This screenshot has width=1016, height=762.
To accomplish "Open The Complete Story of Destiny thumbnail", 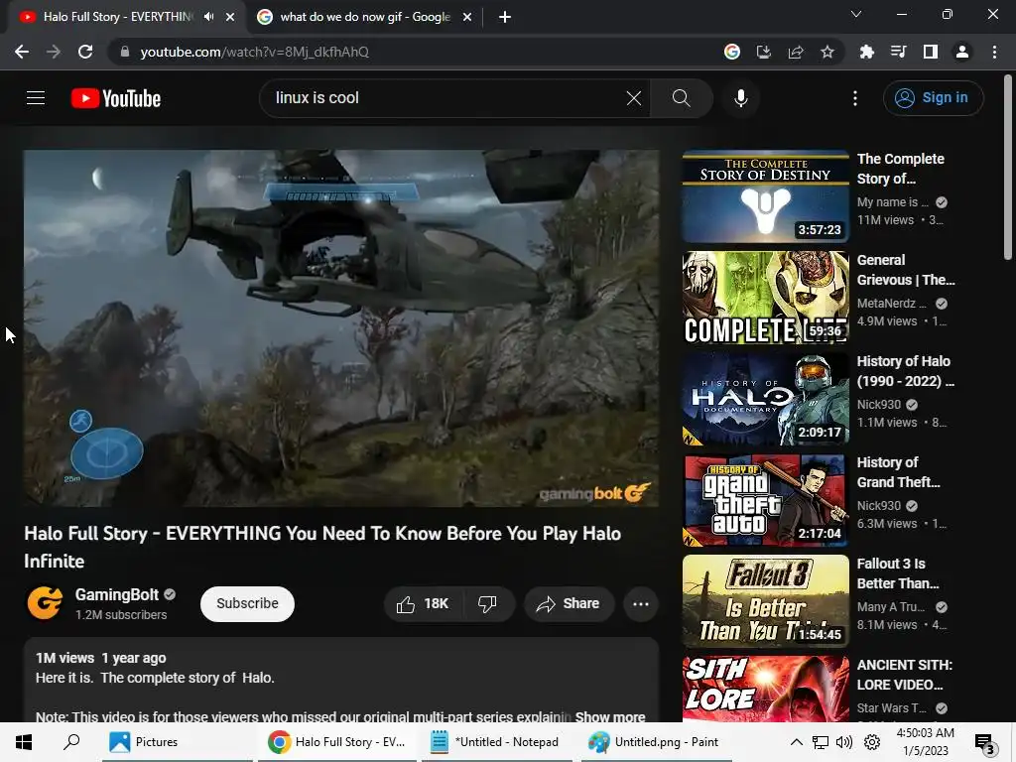I will click(765, 196).
